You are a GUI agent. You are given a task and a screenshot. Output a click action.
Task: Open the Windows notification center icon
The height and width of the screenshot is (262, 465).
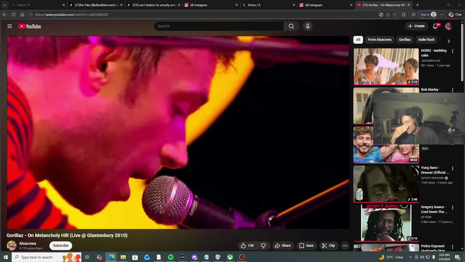point(458,257)
